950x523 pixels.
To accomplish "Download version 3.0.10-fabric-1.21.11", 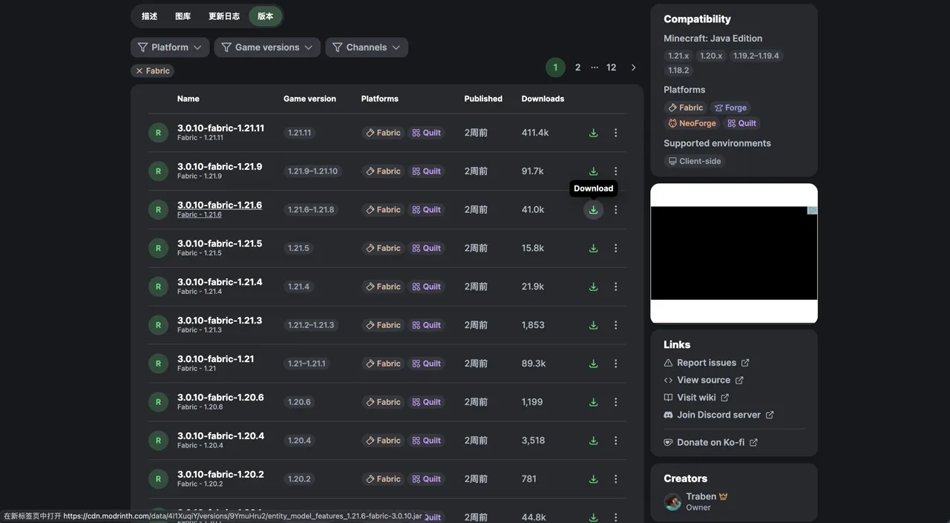I will tap(593, 133).
